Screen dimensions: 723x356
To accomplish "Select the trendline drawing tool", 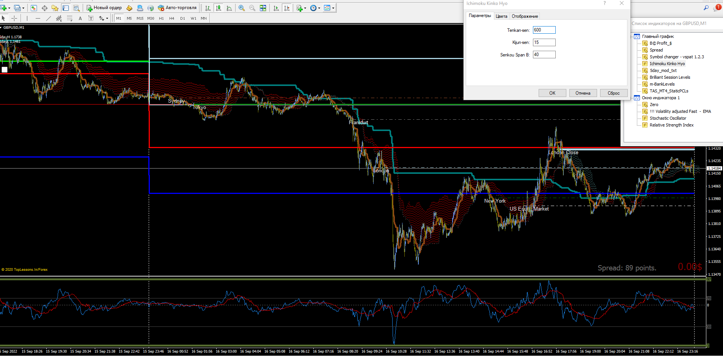I will click(48, 18).
